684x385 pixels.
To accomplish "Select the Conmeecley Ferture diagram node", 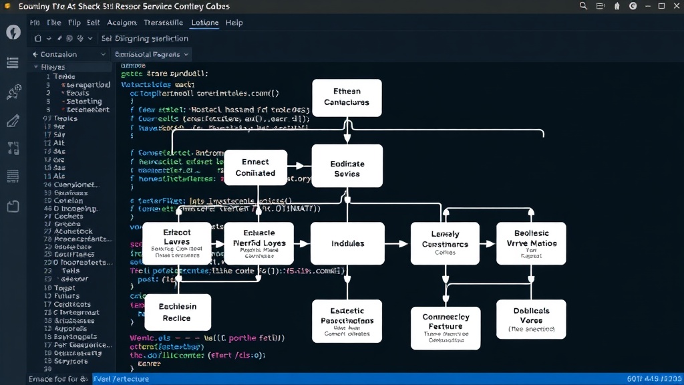I will tap(446, 328).
